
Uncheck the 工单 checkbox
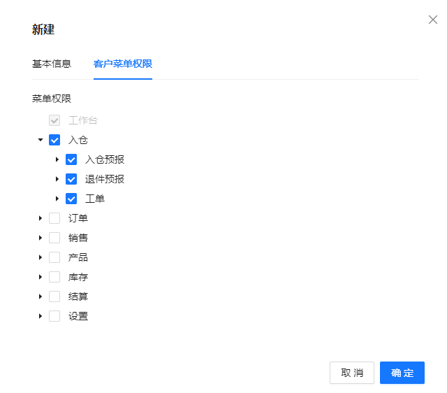tap(71, 199)
